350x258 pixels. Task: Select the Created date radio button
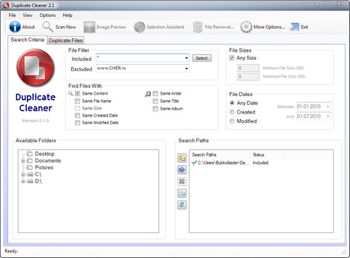pos(232,112)
